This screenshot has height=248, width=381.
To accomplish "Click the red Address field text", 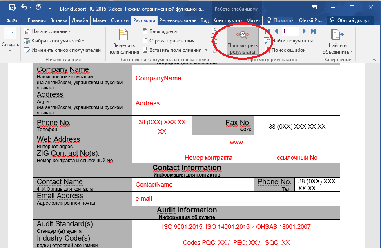I will 147,103.
